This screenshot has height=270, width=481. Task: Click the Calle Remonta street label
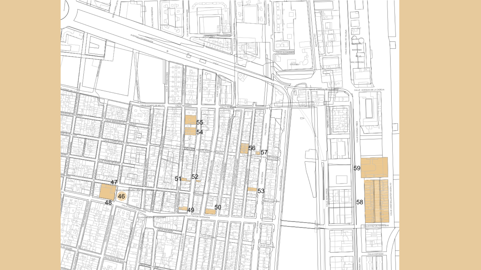click(x=183, y=106)
